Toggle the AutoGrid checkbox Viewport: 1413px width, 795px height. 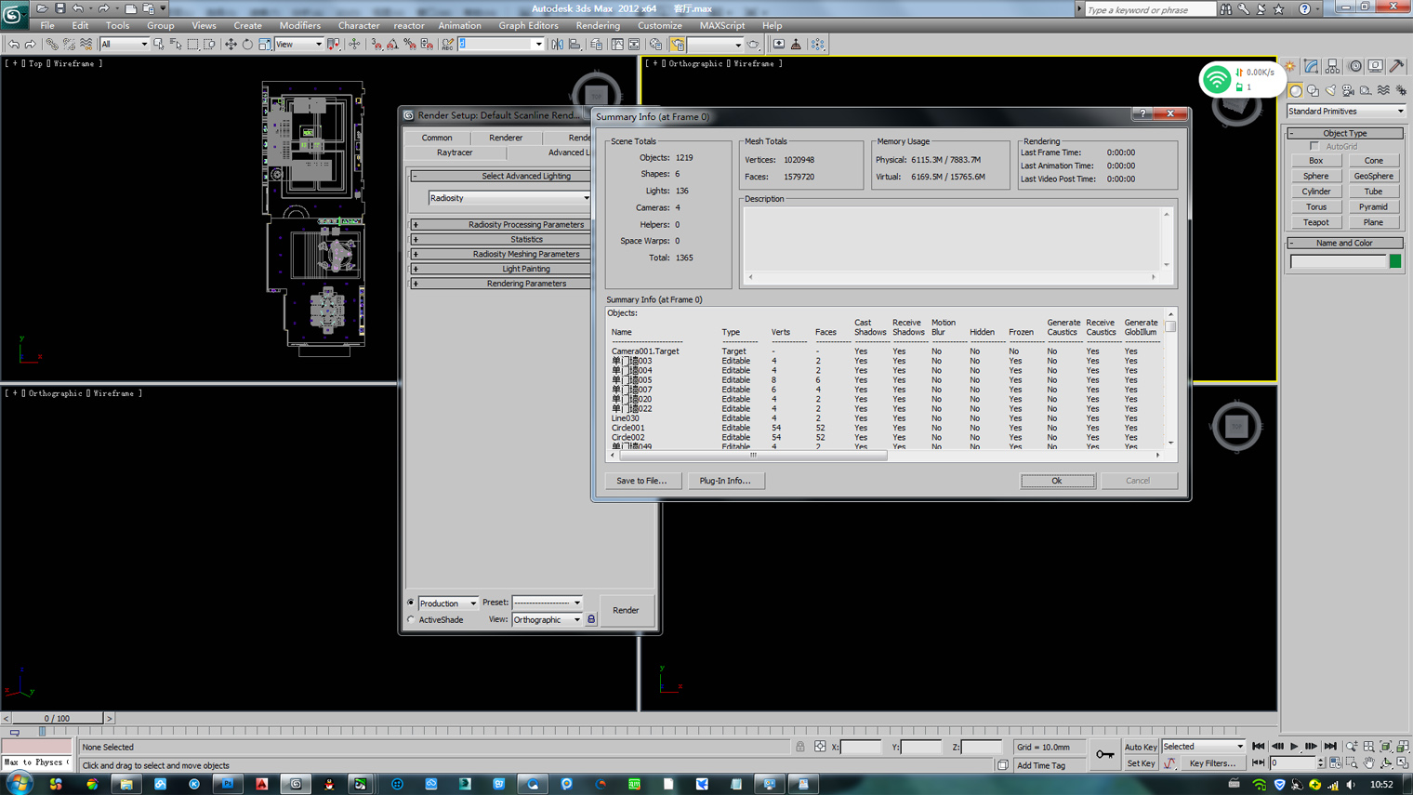(x=1314, y=147)
